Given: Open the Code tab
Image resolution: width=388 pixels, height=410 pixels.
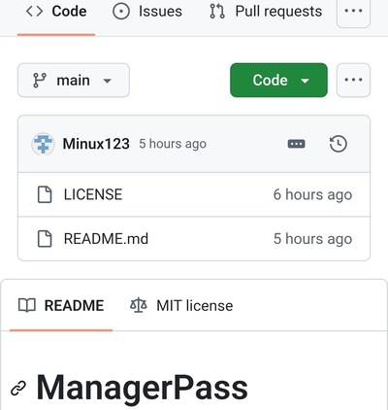Looking at the screenshot, I should [56, 12].
